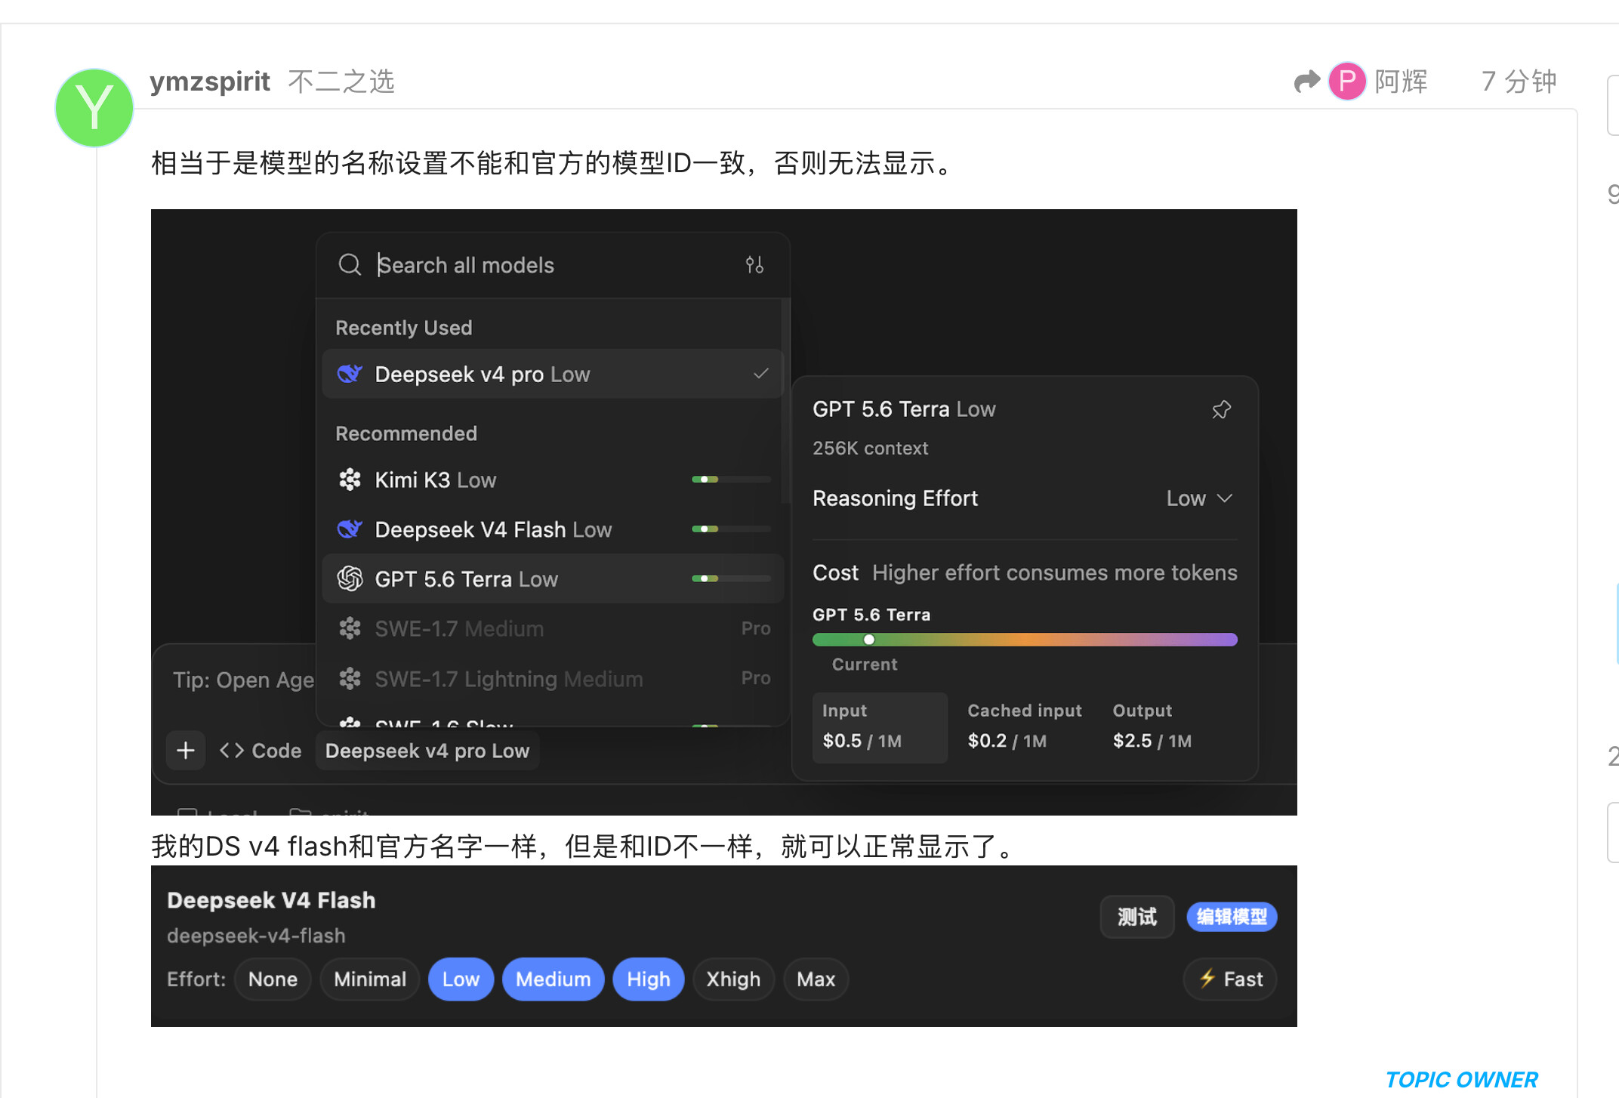1619x1098 pixels.
Task: Click the model filter settings icon
Action: coord(754,265)
